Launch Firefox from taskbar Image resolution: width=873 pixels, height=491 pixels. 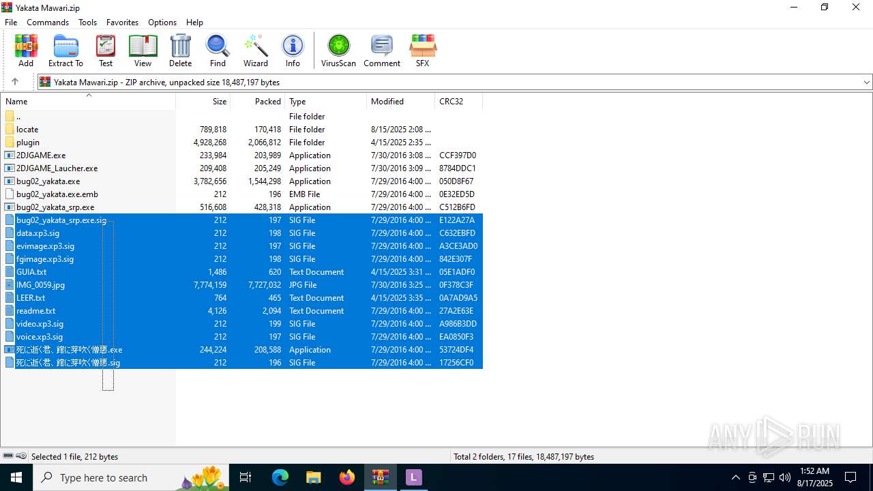(347, 477)
